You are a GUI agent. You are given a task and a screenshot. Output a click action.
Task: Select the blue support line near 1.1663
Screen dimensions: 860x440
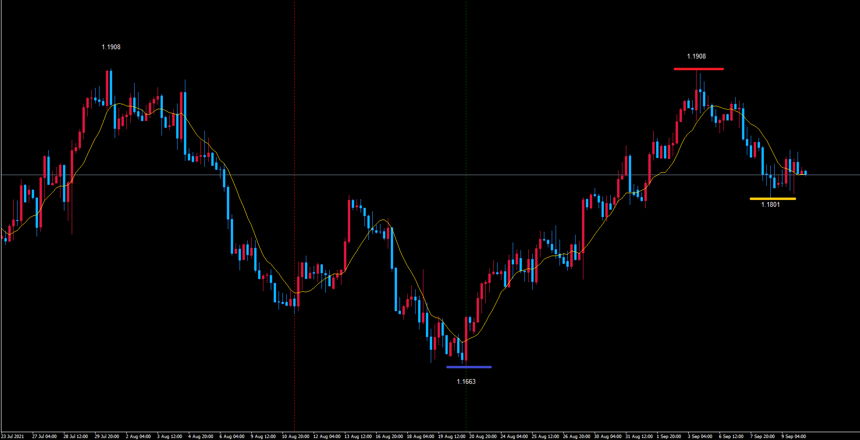(x=469, y=367)
